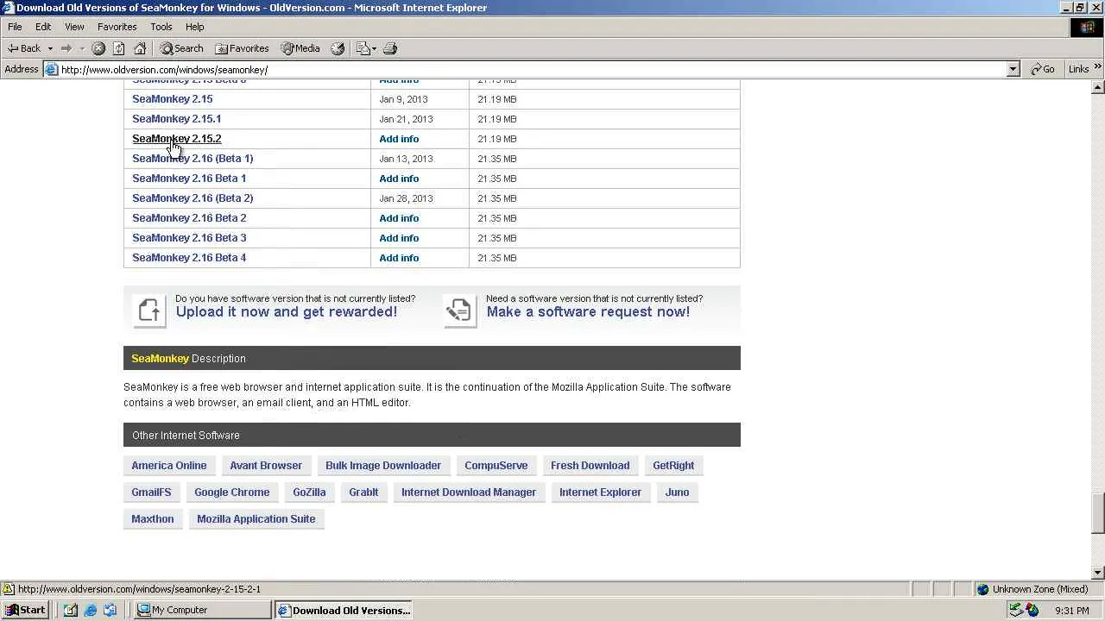This screenshot has height=621, width=1105.
Task: Open the Maxthon software tag
Action: tap(153, 519)
